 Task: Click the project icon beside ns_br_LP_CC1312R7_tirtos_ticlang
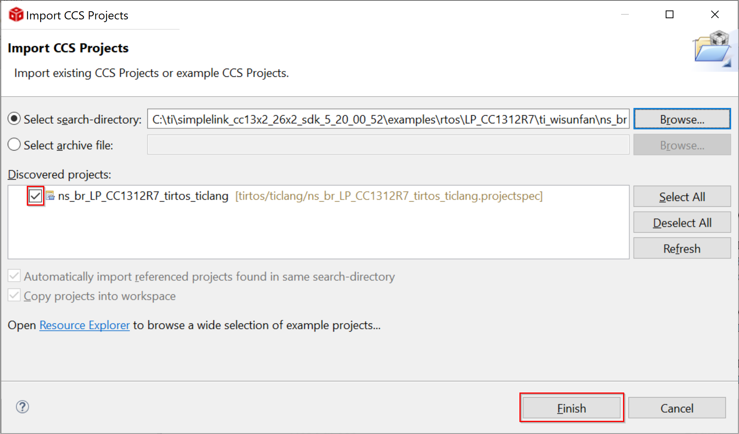(x=50, y=196)
